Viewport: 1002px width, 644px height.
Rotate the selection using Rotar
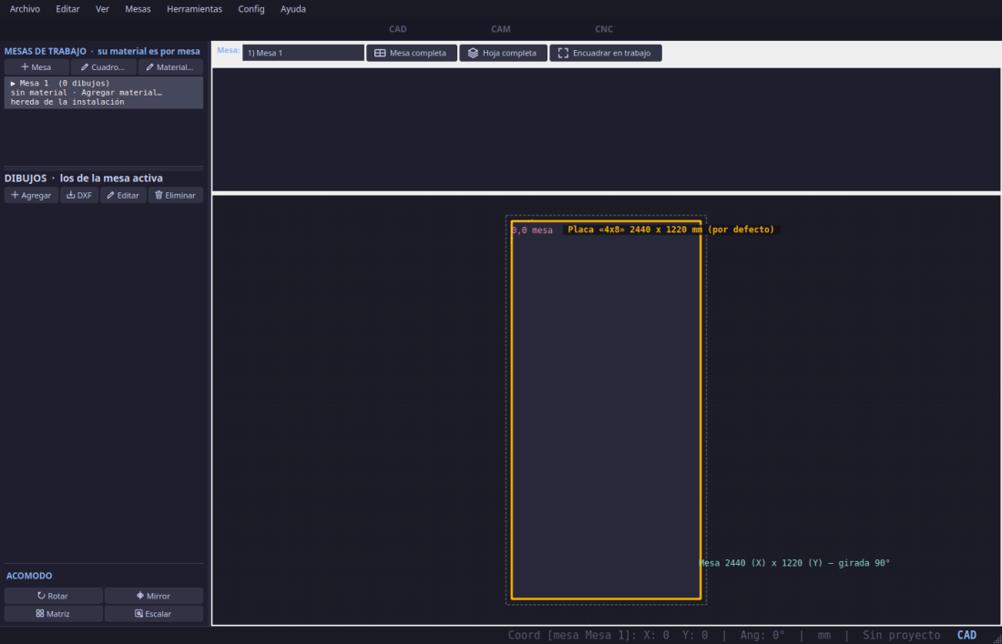coord(54,596)
